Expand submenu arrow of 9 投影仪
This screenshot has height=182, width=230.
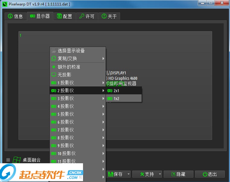pyautogui.click(x=103, y=146)
